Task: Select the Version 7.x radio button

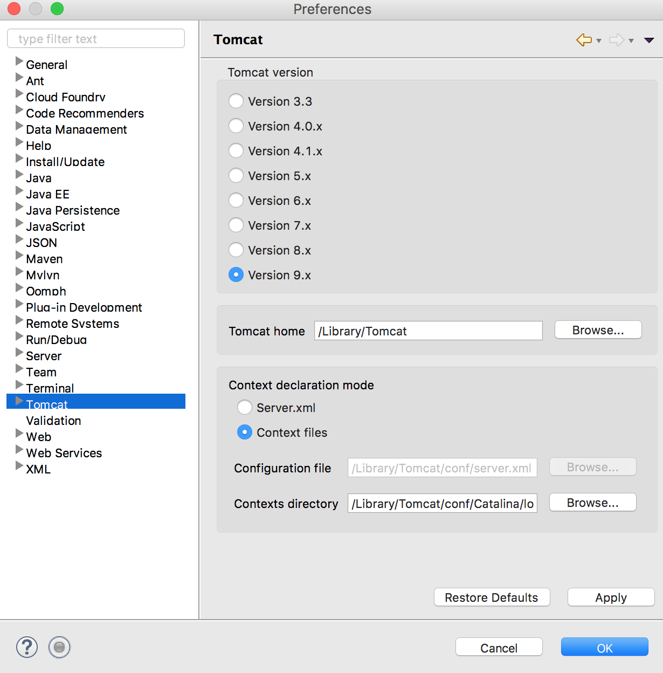Action: coord(236,225)
